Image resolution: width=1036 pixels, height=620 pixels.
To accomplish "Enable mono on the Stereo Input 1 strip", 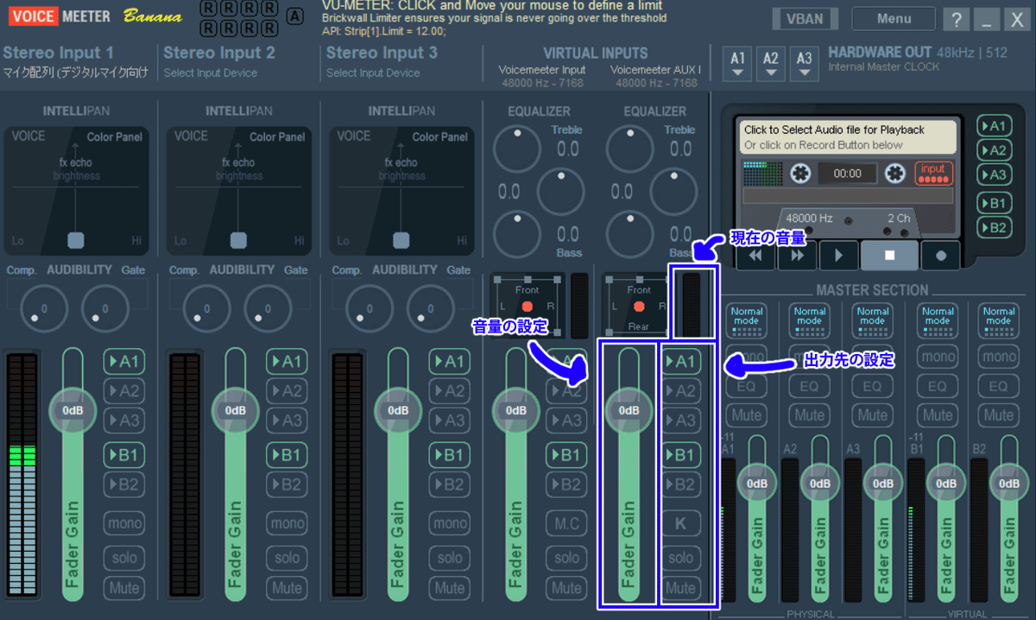I will coord(124,523).
